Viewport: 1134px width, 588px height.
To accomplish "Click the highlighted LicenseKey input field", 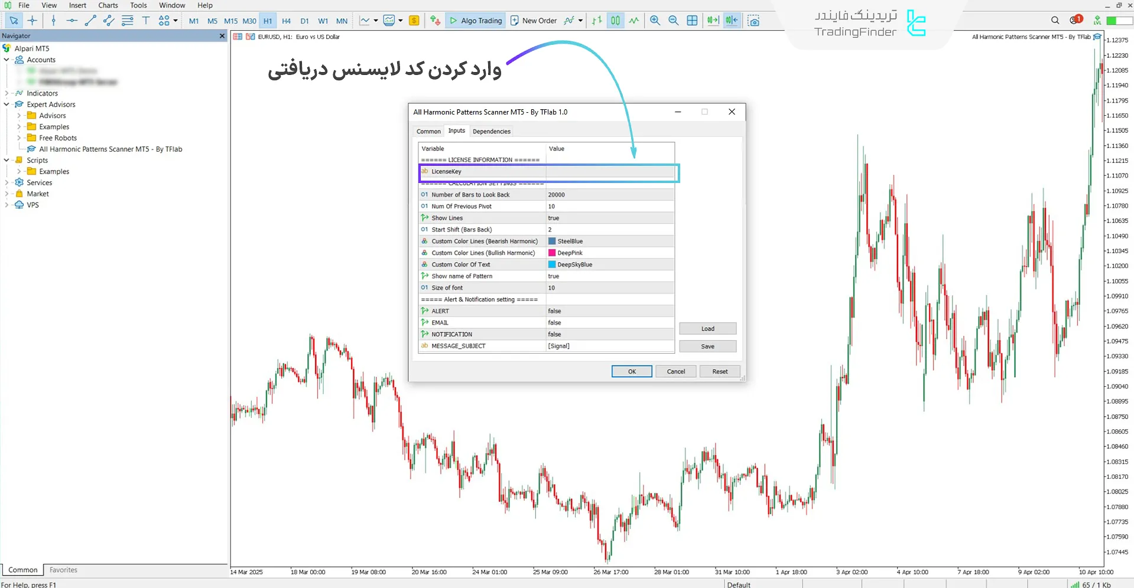I will (610, 172).
